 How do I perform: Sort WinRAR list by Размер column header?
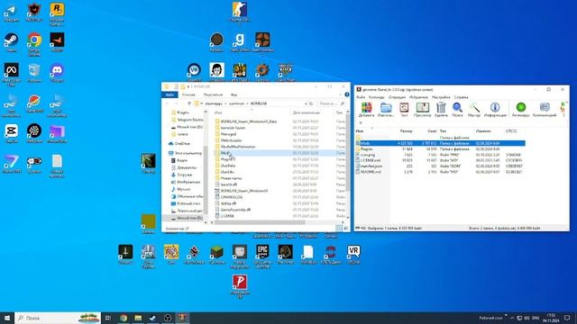coord(402,131)
